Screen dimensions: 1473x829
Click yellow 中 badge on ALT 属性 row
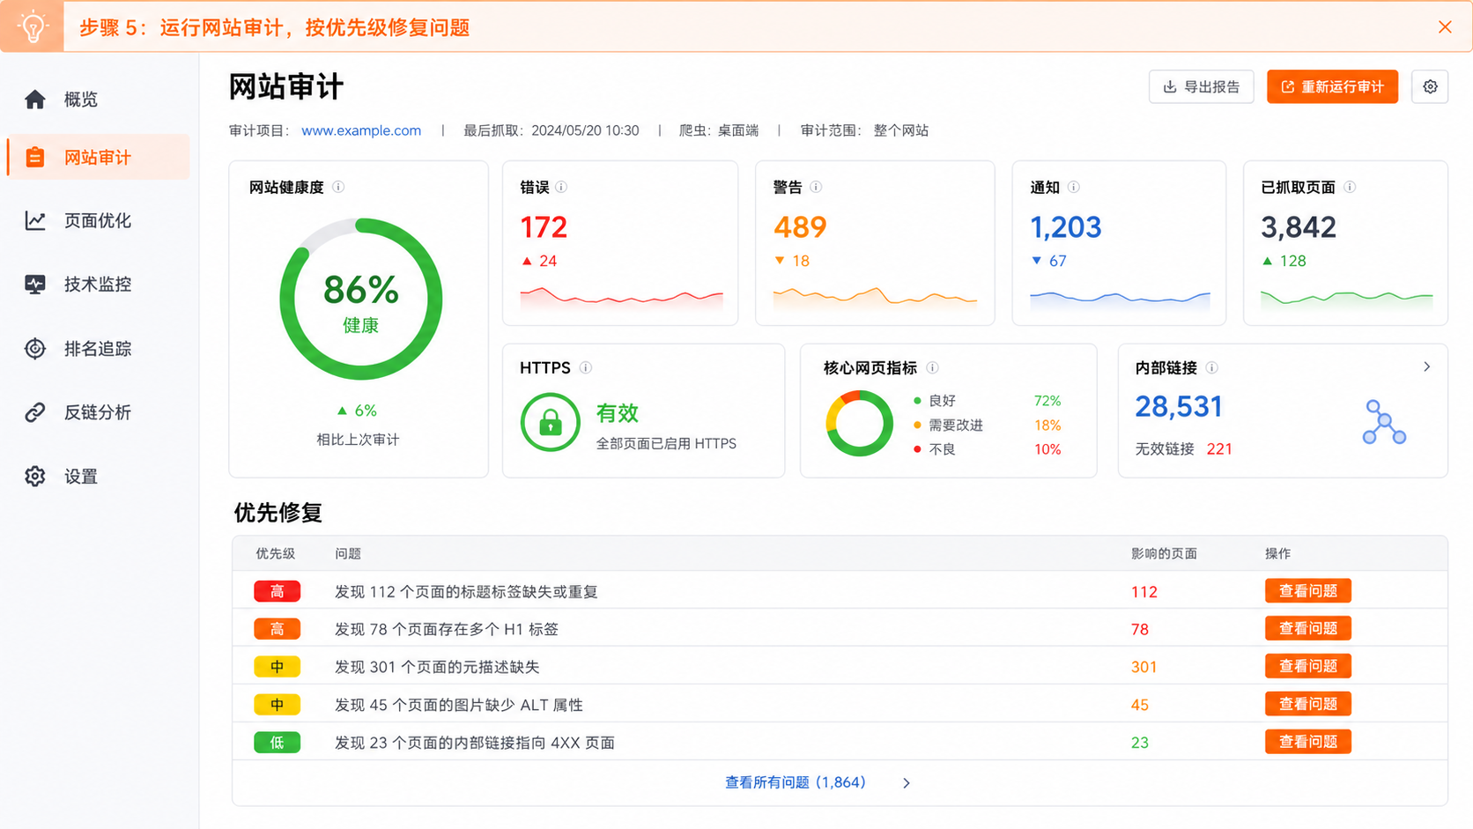[x=277, y=705]
